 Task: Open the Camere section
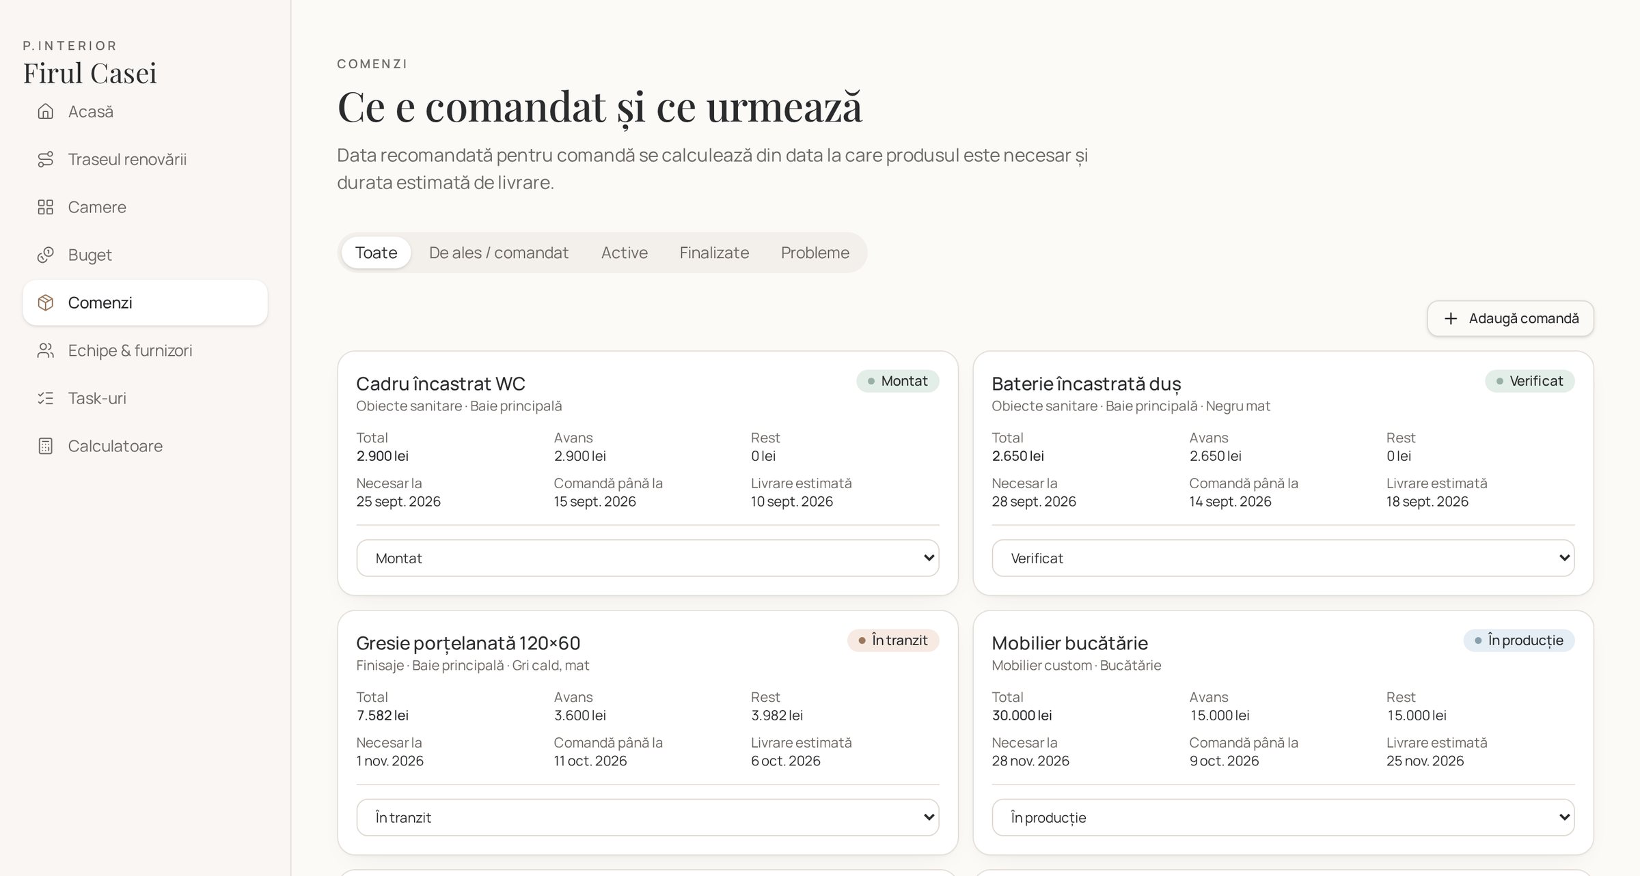point(145,207)
